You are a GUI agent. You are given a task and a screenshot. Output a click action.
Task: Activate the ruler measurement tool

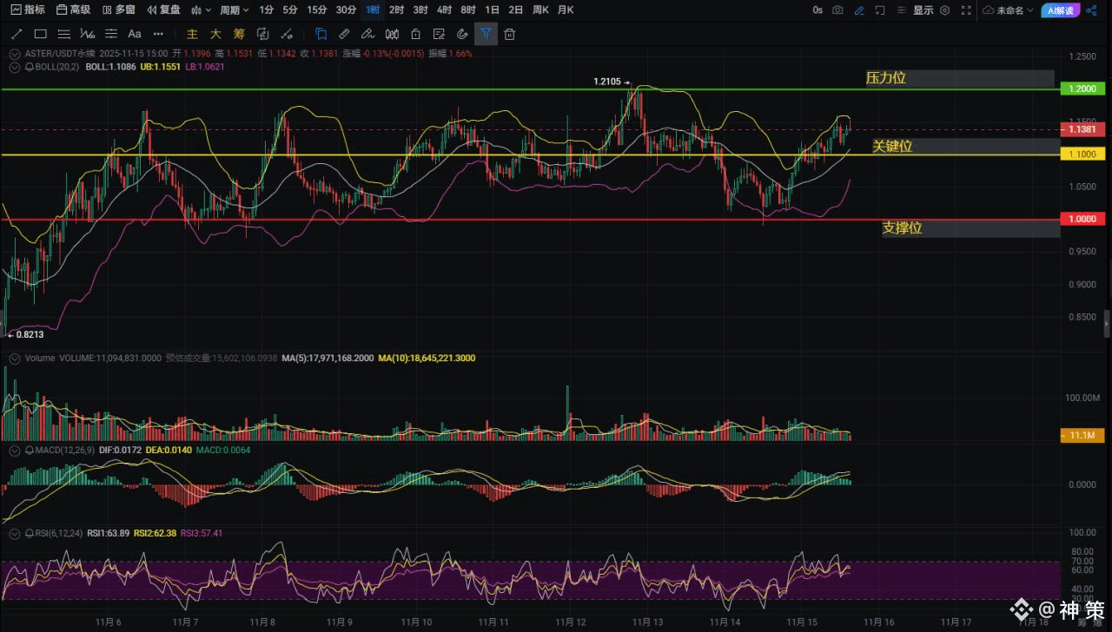point(344,34)
